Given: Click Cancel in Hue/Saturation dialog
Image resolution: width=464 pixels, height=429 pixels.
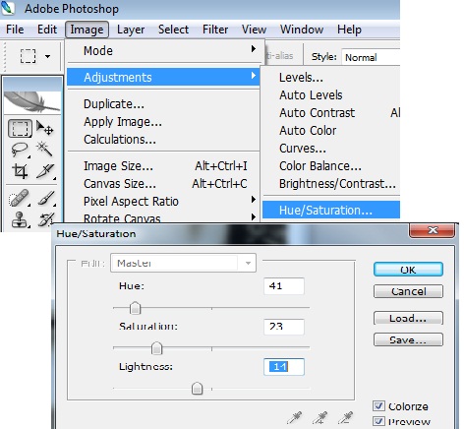Looking at the screenshot, I should click(408, 291).
